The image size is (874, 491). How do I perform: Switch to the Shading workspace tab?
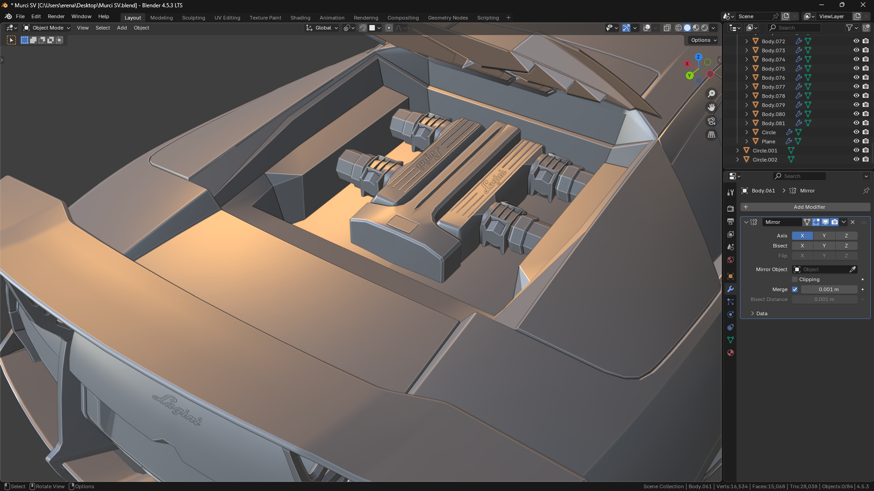[301, 18]
